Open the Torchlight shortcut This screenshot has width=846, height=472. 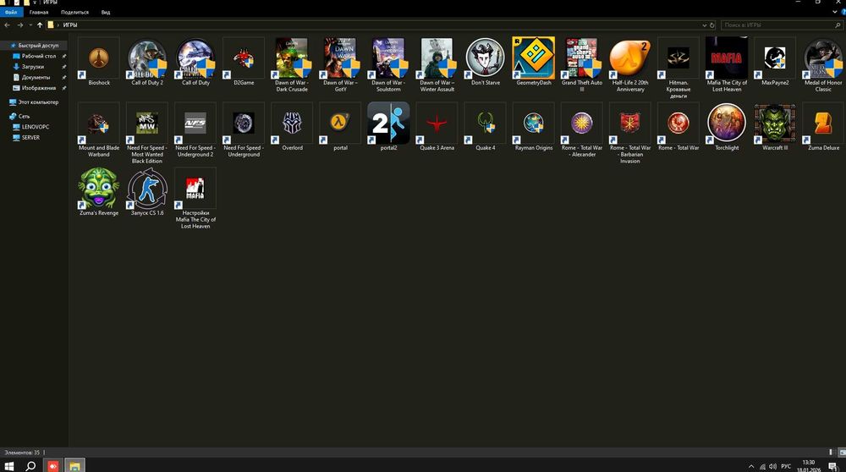727,123
